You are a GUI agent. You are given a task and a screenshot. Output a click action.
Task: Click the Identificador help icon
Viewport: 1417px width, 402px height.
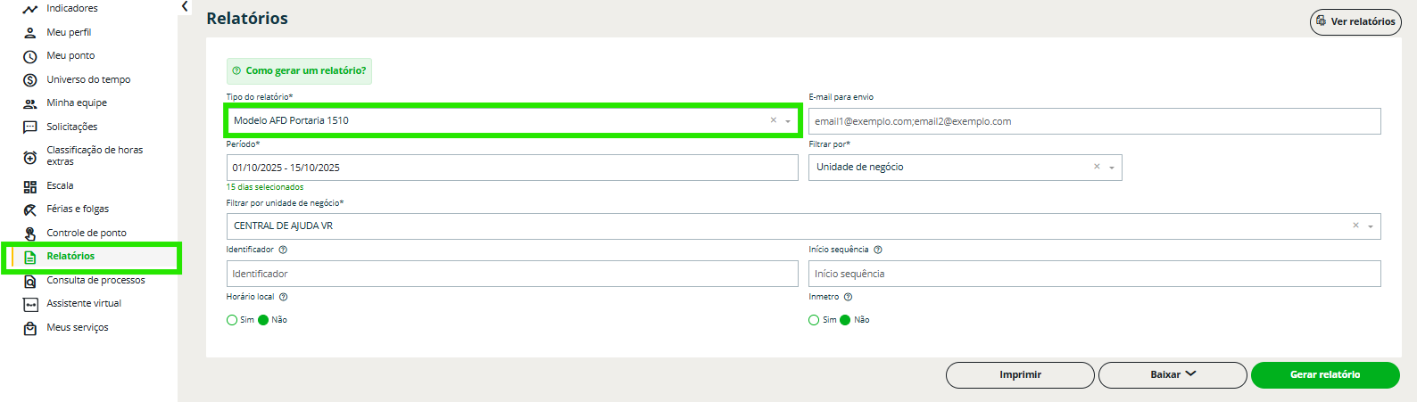[x=283, y=250]
